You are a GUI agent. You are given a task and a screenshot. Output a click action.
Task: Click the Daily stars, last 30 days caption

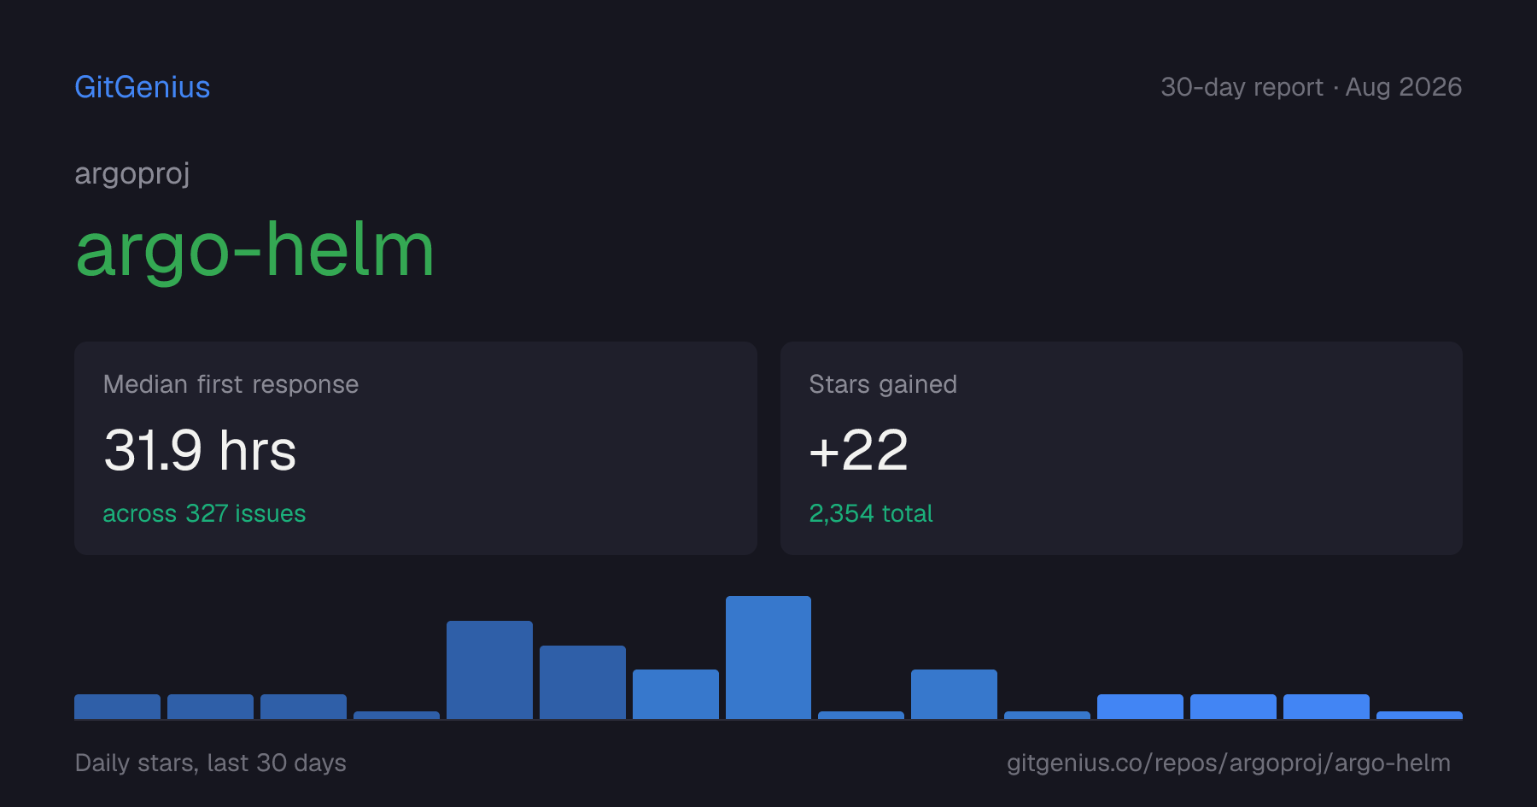point(211,763)
